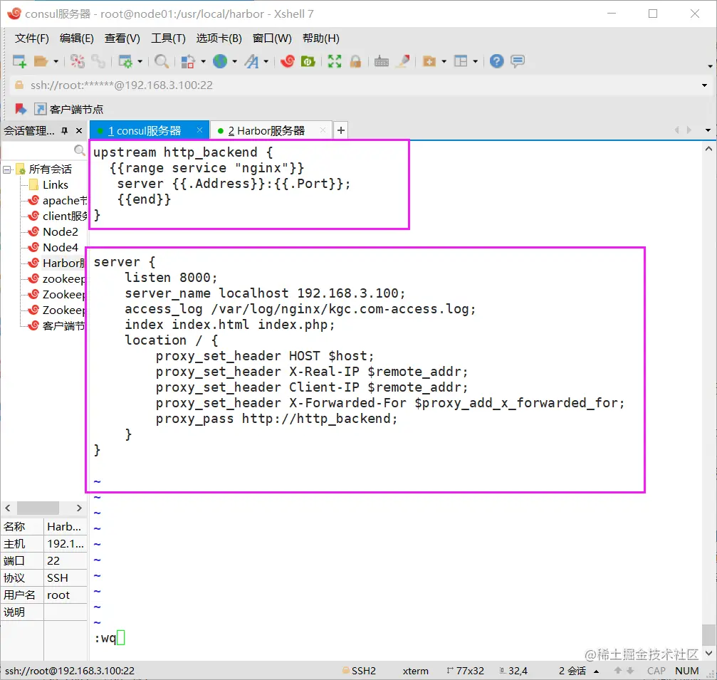Click the terminal scrollbar down arrow
The height and width of the screenshot is (680, 717).
708,653
